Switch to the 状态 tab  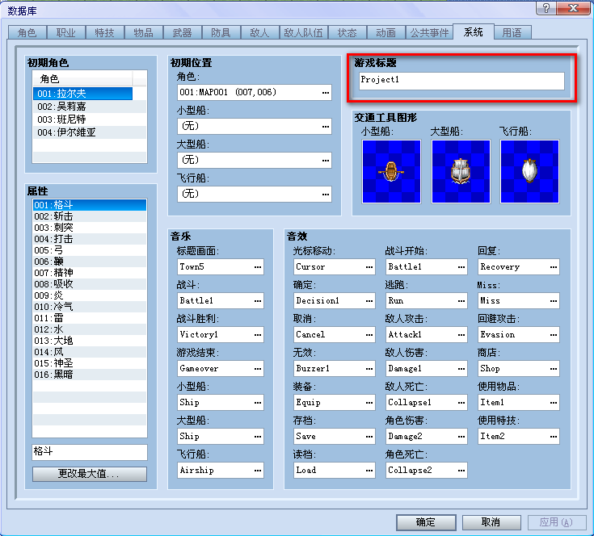348,32
